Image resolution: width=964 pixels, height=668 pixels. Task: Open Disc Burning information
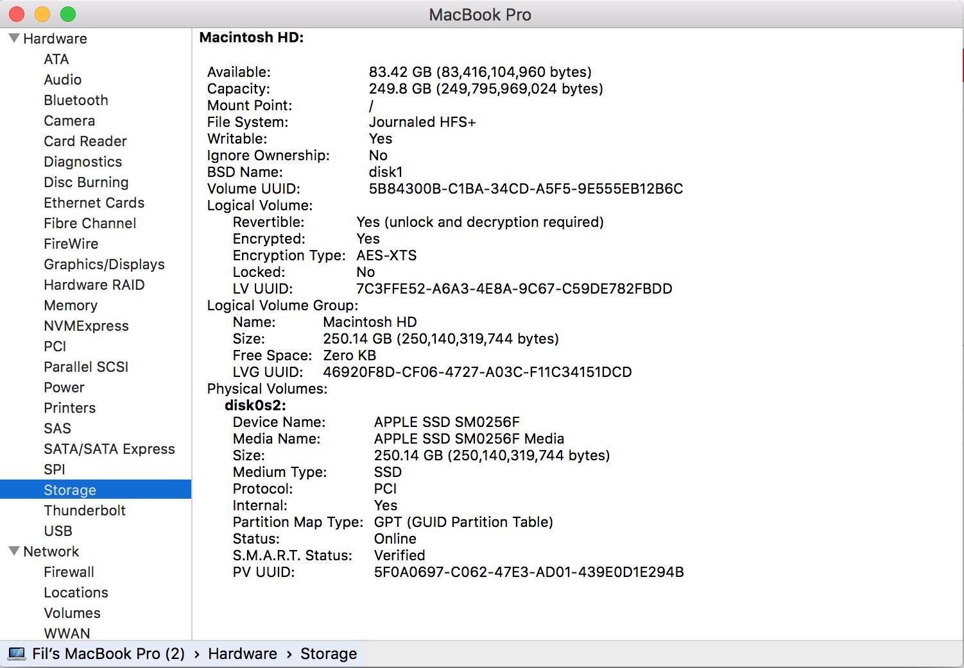86,182
